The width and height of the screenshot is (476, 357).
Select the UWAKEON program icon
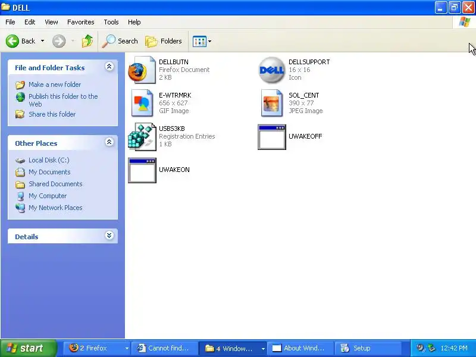click(142, 170)
